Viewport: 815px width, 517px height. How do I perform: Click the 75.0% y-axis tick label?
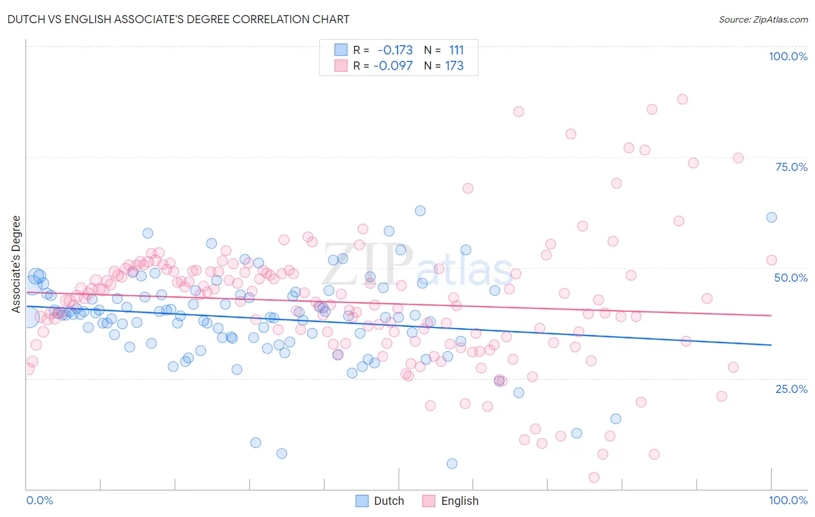tap(791, 167)
